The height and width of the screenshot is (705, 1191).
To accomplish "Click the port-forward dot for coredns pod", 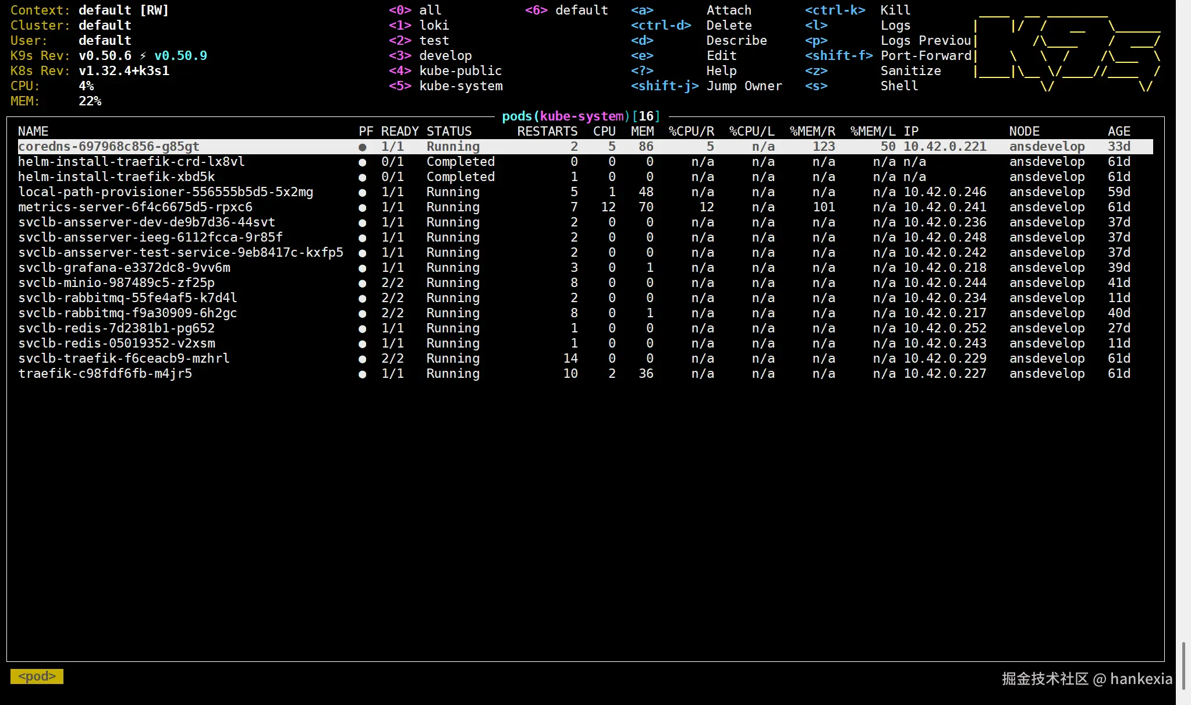I will pos(362,147).
